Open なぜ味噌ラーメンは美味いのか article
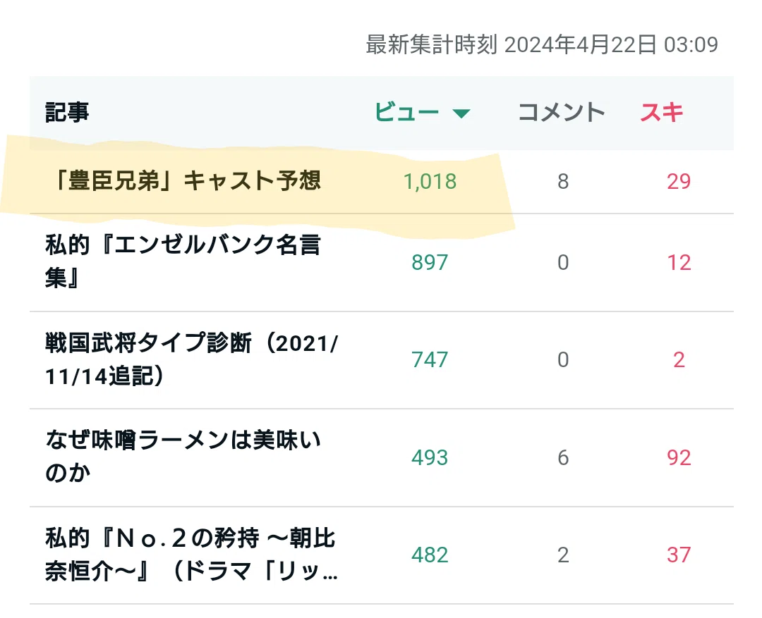This screenshot has height=618, width=762. tap(183, 457)
